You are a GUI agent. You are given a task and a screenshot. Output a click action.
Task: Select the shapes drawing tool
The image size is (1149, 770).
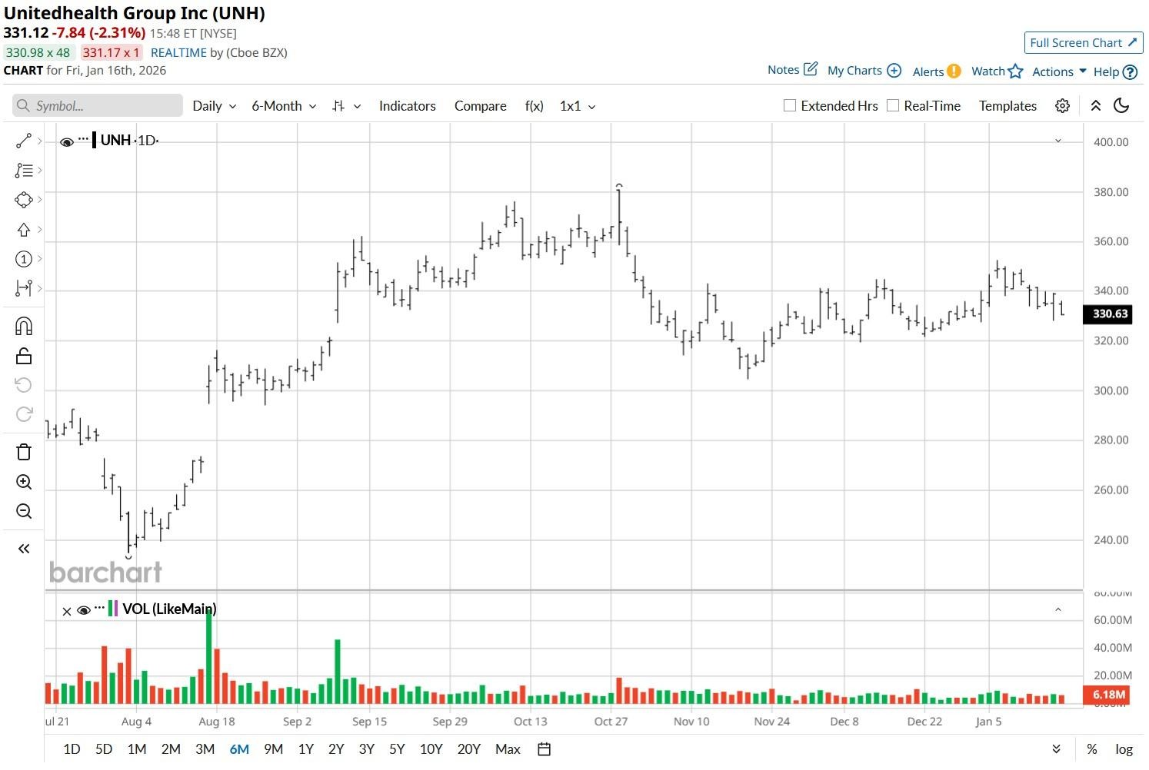(24, 200)
